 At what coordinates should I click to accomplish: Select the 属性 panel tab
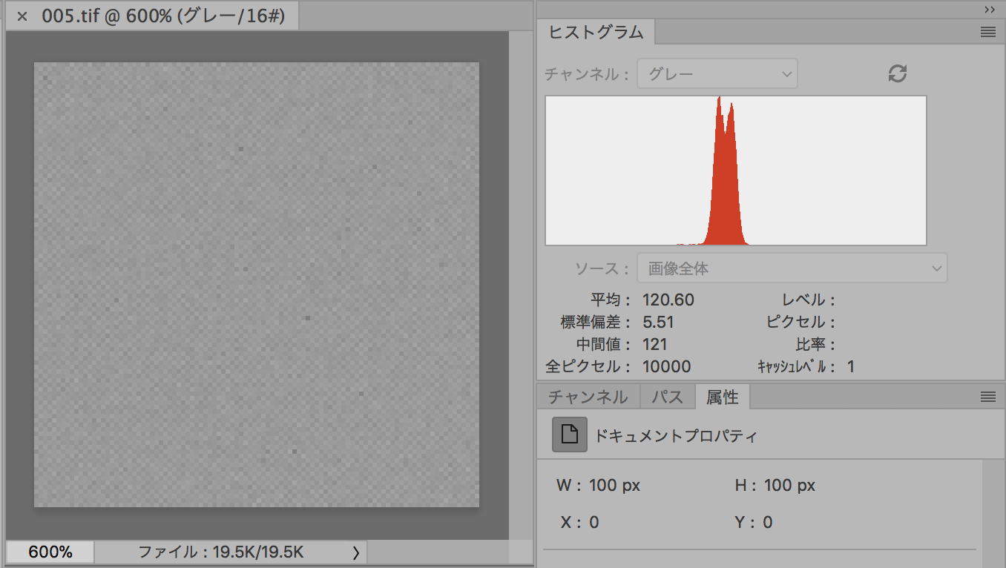[x=722, y=397]
